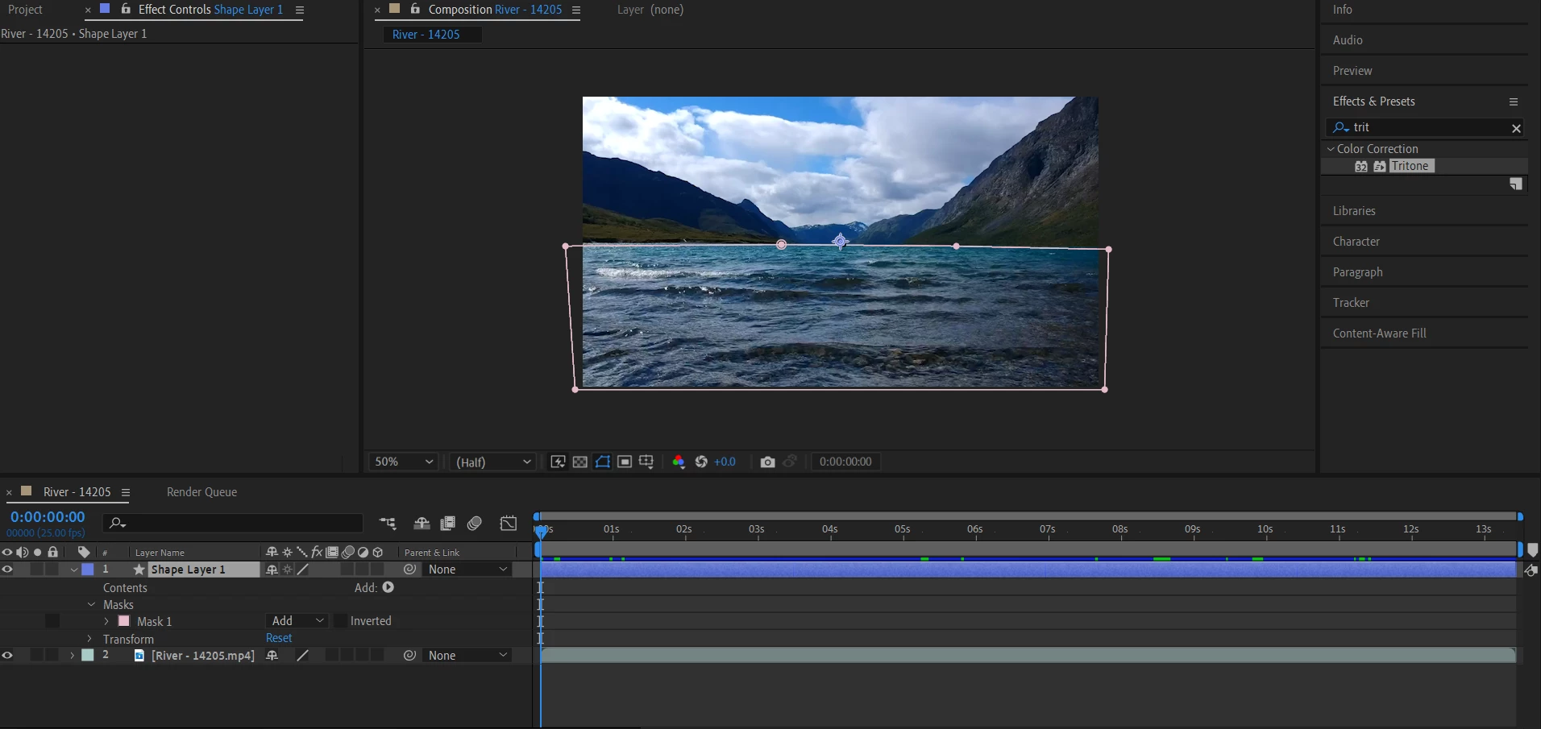Switch to the Render Queue tab
Viewport: 1541px width, 729px height.
pos(201,492)
